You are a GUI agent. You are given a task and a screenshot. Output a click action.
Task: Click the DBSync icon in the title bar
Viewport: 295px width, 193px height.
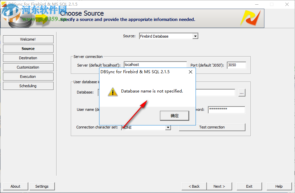tap(4, 4)
